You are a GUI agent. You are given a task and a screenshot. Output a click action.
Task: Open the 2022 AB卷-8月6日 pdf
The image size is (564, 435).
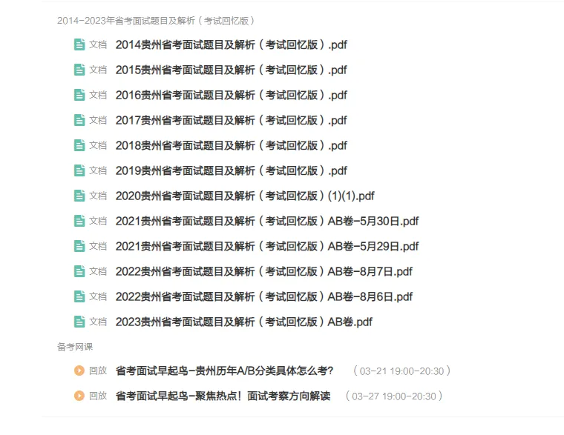point(264,296)
